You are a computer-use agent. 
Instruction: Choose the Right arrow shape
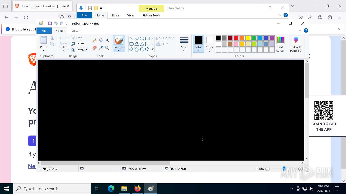[147, 49]
